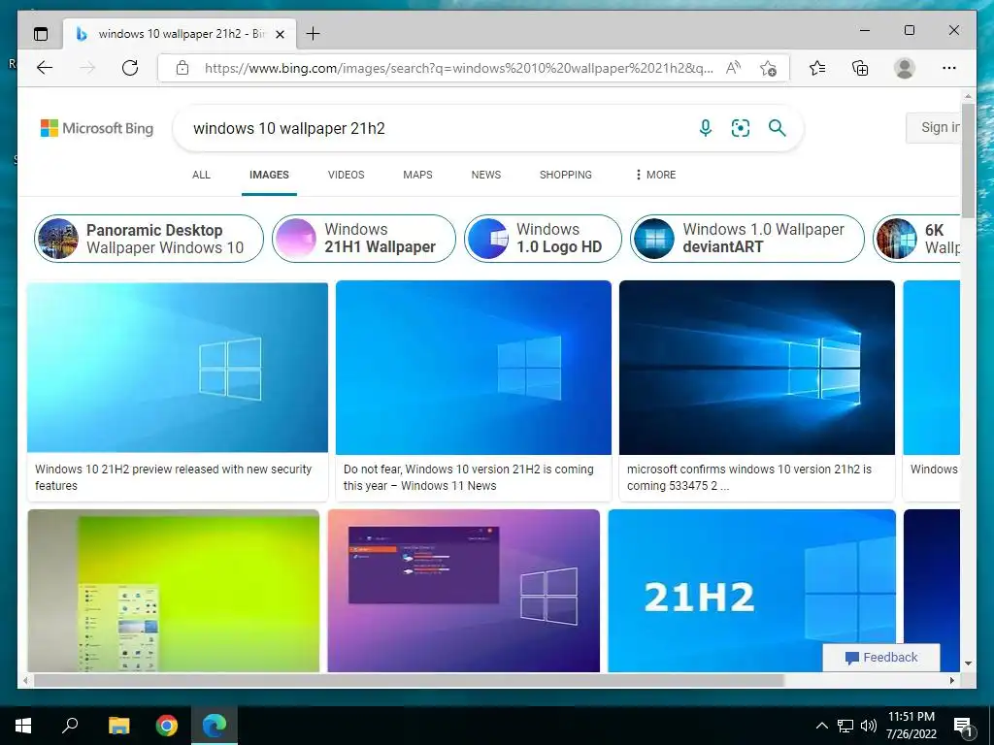This screenshot has height=745, width=994.
Task: Click the horizontal scroll-right arrow
Action: (951, 680)
